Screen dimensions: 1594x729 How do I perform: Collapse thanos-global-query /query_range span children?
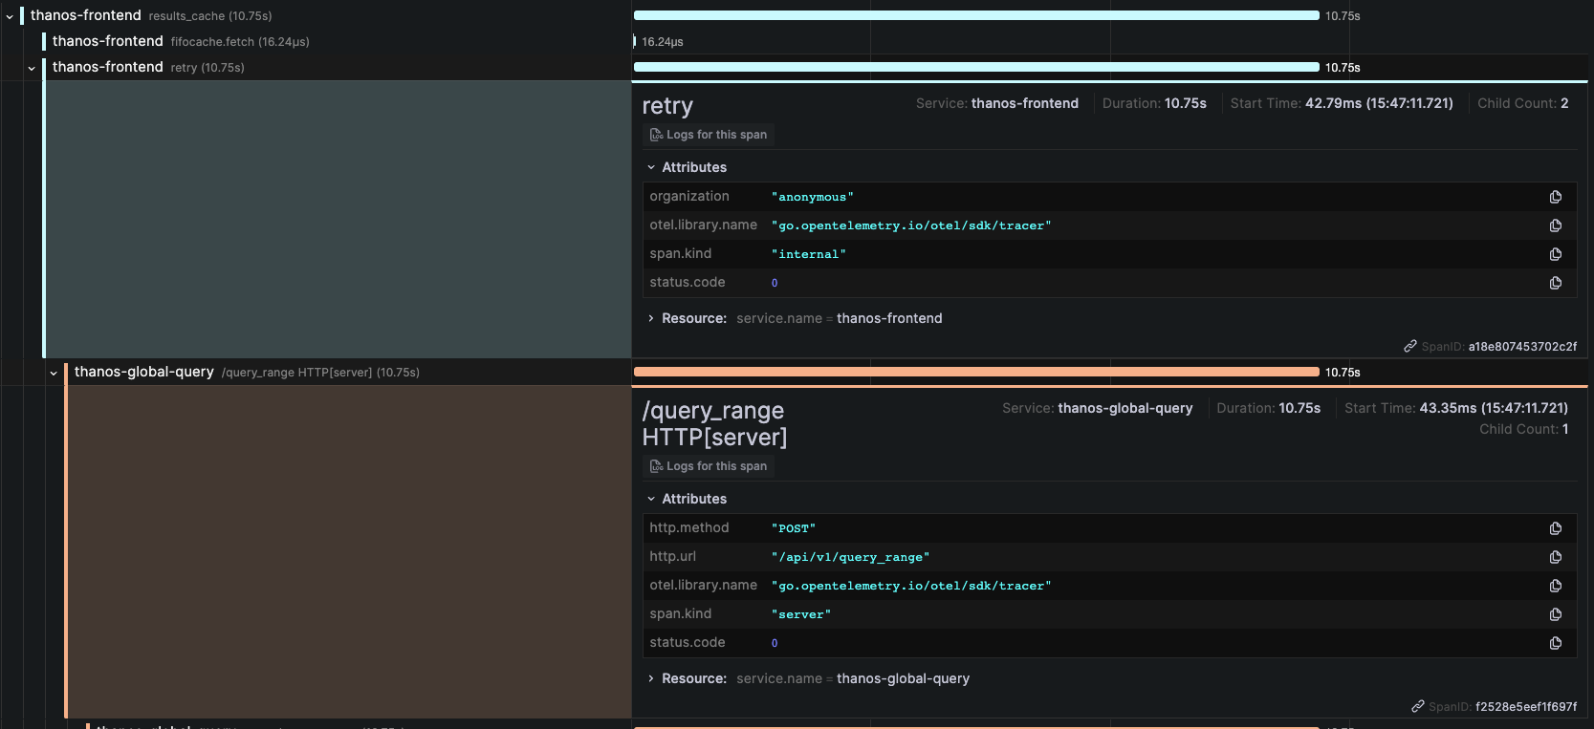(54, 373)
